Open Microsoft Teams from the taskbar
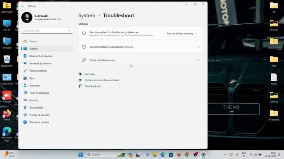Viewport: 284px width, 159px height. point(147,155)
